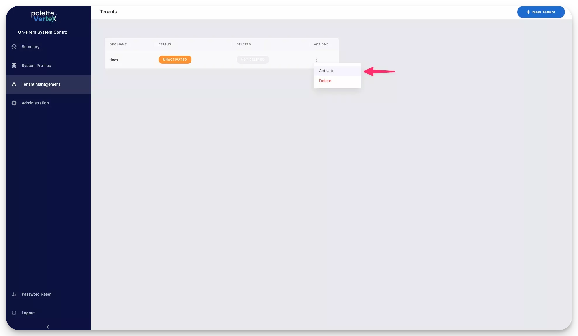The width and height of the screenshot is (578, 336).
Task: Click the Logout icon in sidebar
Action: pyautogui.click(x=14, y=313)
